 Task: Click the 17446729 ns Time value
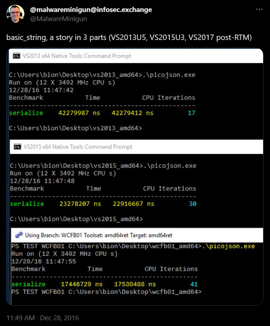[x=82, y=284]
